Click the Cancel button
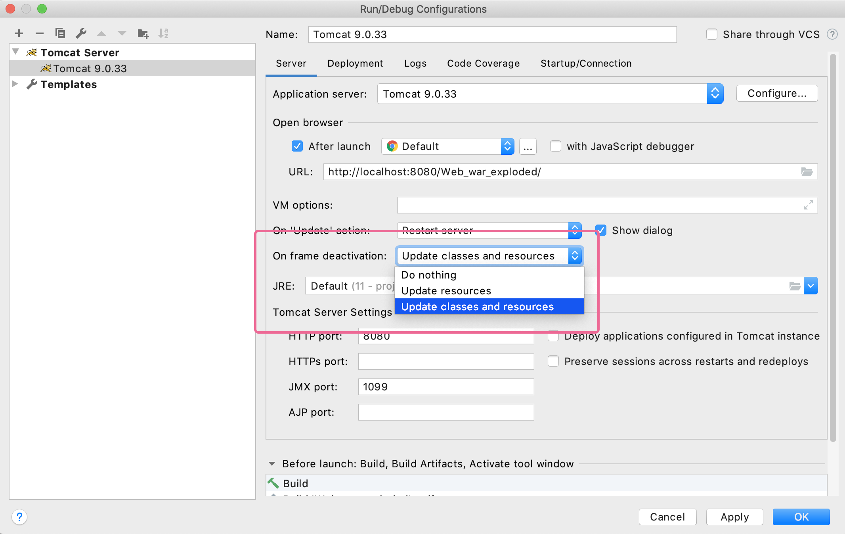 (667, 517)
